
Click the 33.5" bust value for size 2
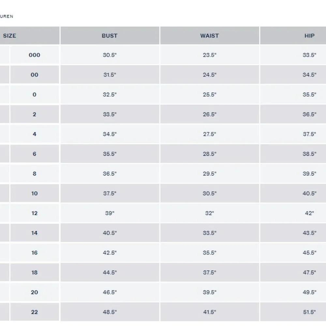tap(110, 114)
